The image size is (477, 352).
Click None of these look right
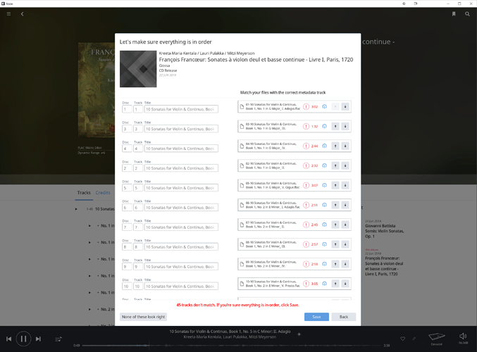(143, 317)
